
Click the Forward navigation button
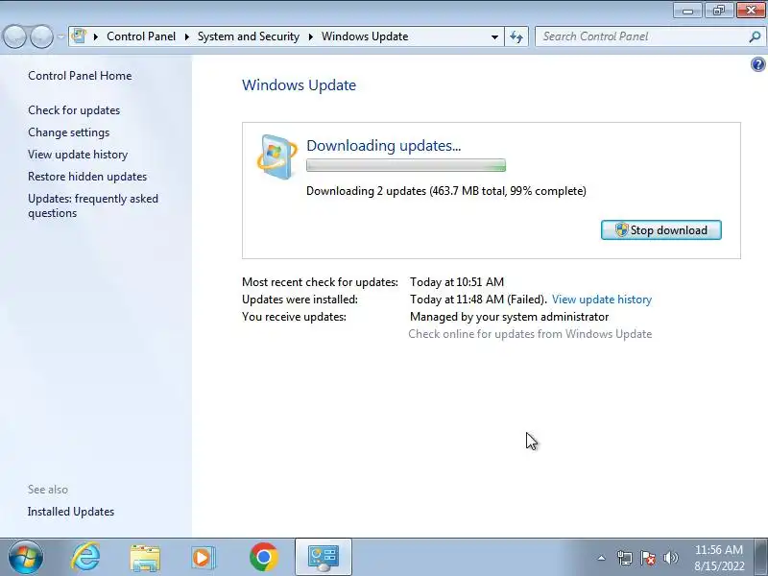[41, 36]
